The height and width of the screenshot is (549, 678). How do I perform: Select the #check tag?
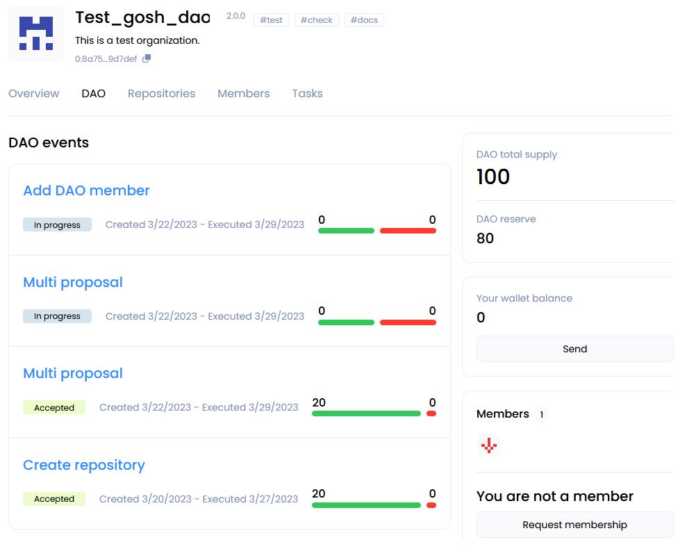(316, 20)
